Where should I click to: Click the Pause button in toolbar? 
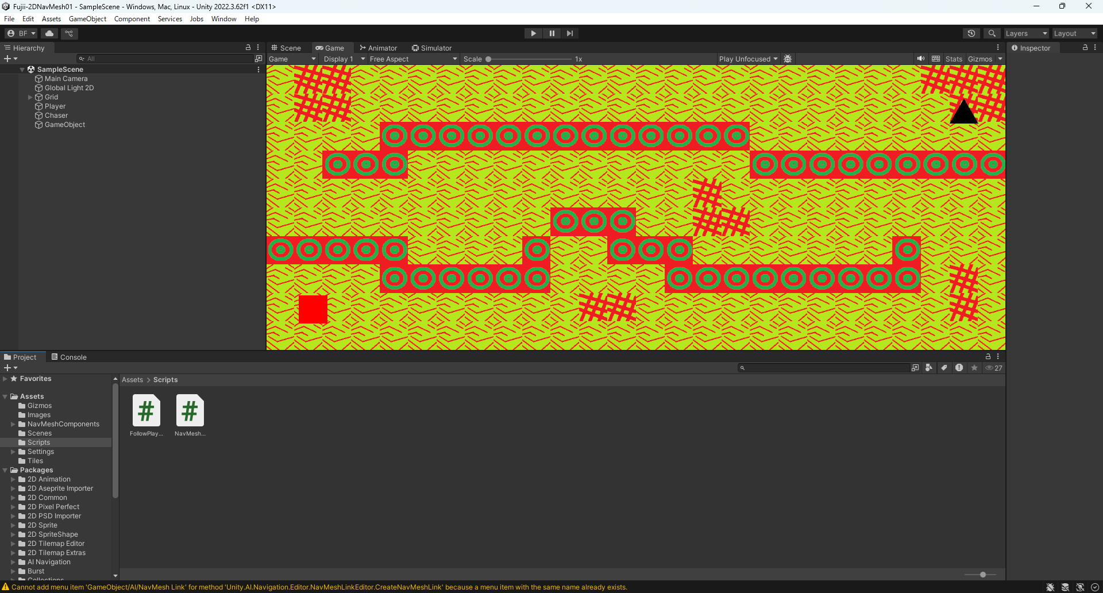[551, 33]
